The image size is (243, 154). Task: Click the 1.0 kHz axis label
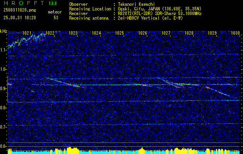[x=3, y=69]
